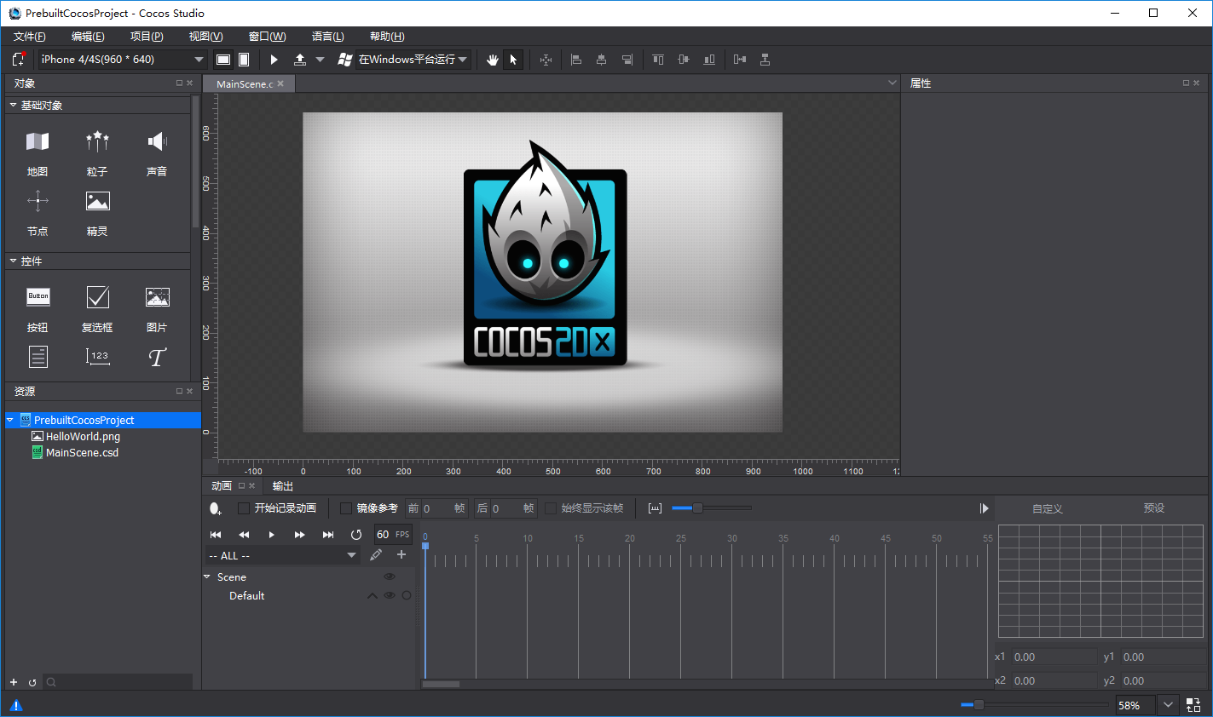This screenshot has height=717, width=1213.
Task: Click the align top icon
Action: coord(658,60)
